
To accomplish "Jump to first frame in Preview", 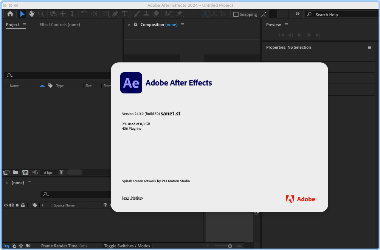I will click(x=282, y=35).
